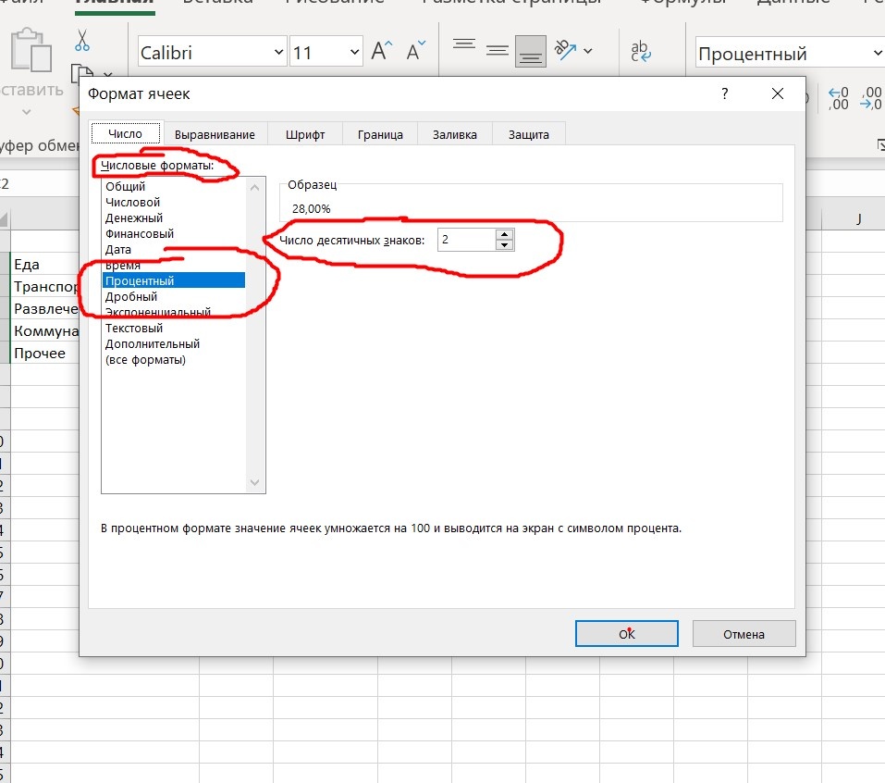Open the Процентный number format dropdown
The height and width of the screenshot is (783, 885).
877,53
